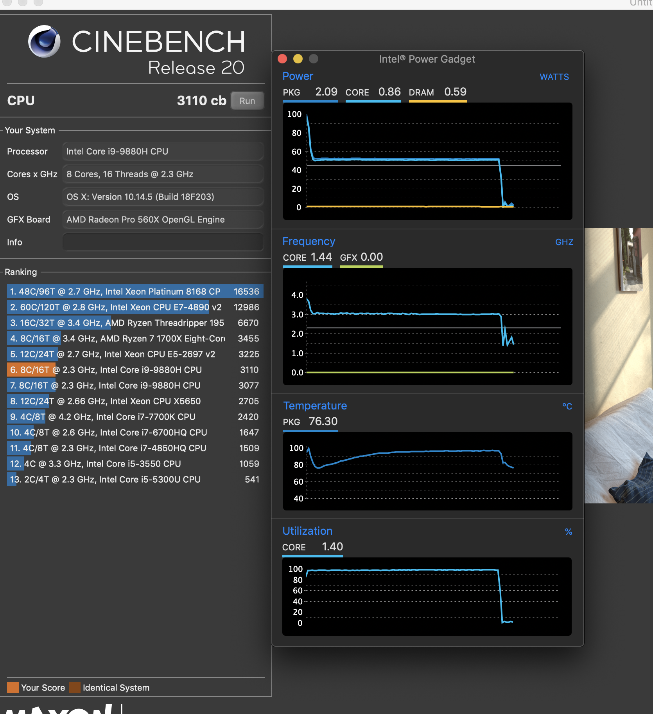The width and height of the screenshot is (653, 714).
Task: Select ranking row 1 Xeon Platinum 8168
Action: pos(135,292)
